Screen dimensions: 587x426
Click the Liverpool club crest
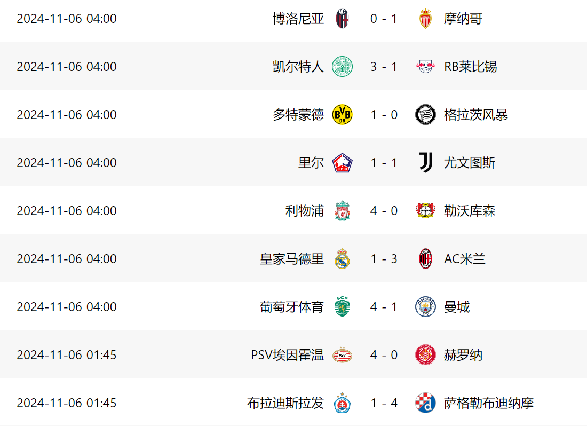342,211
